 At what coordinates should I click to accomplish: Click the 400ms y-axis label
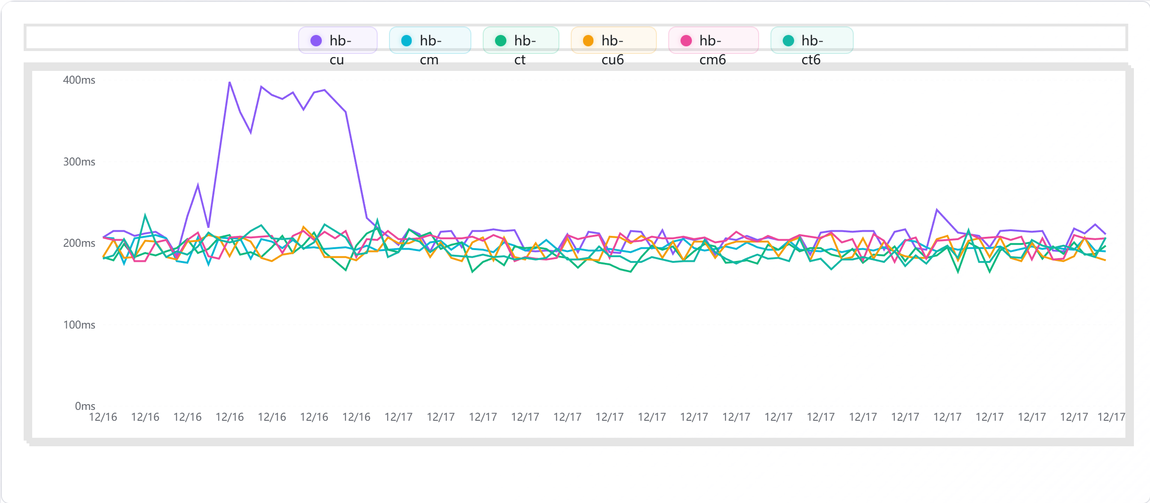coord(79,80)
